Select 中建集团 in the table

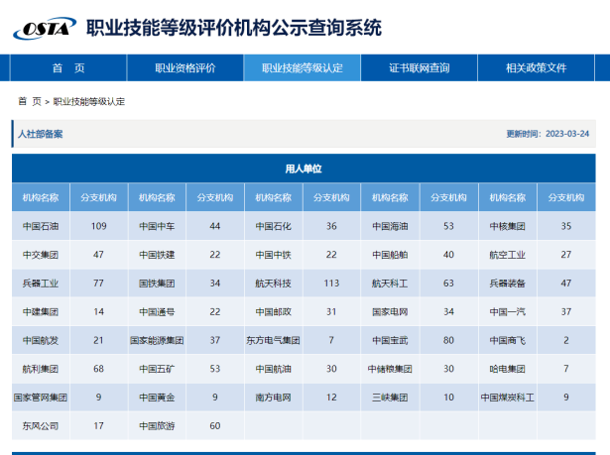tap(41, 312)
